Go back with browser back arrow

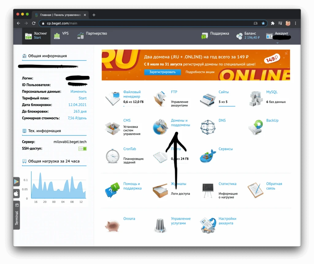point(18,23)
